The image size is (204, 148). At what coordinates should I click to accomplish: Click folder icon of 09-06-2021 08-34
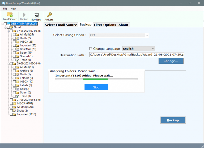[14, 64]
